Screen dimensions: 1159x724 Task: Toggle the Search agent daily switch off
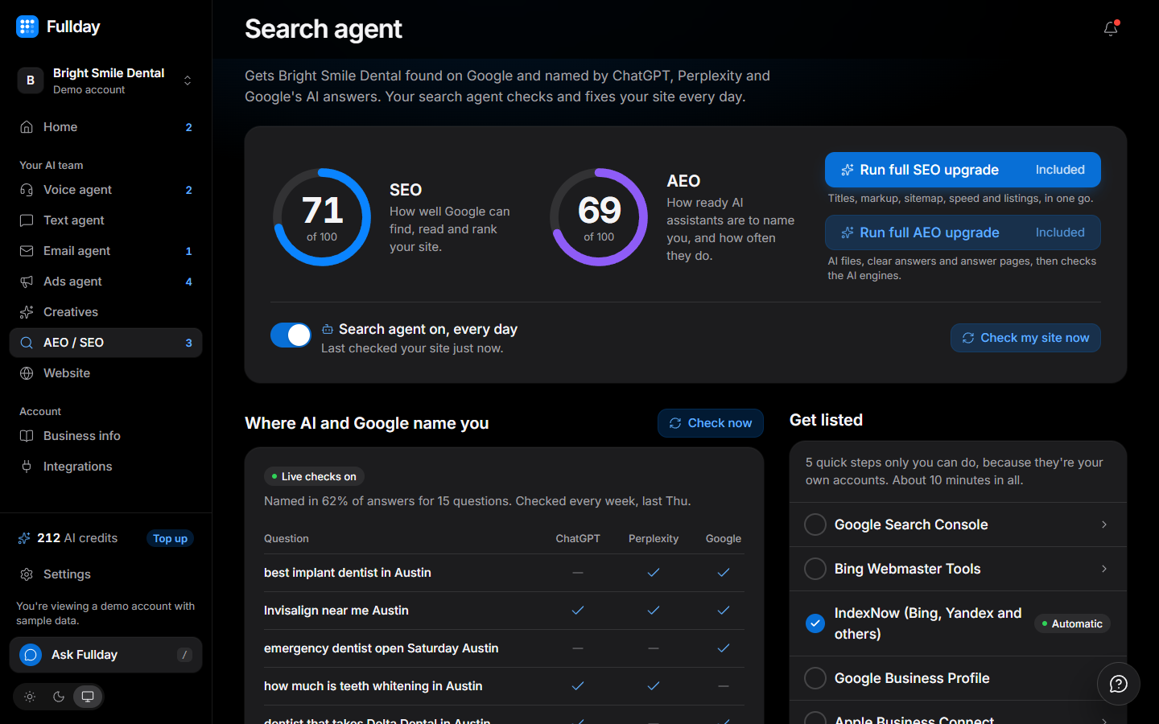(291, 335)
